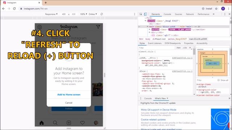
Task: Open the Performance tab
Action: point(203,14)
